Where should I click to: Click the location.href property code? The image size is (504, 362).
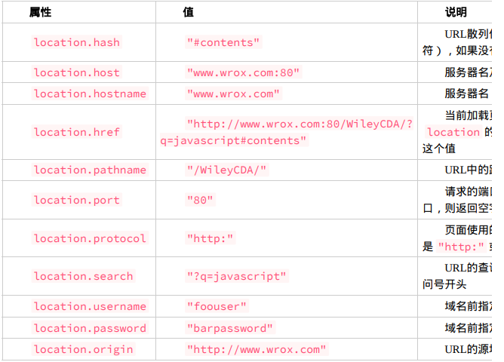(x=77, y=132)
